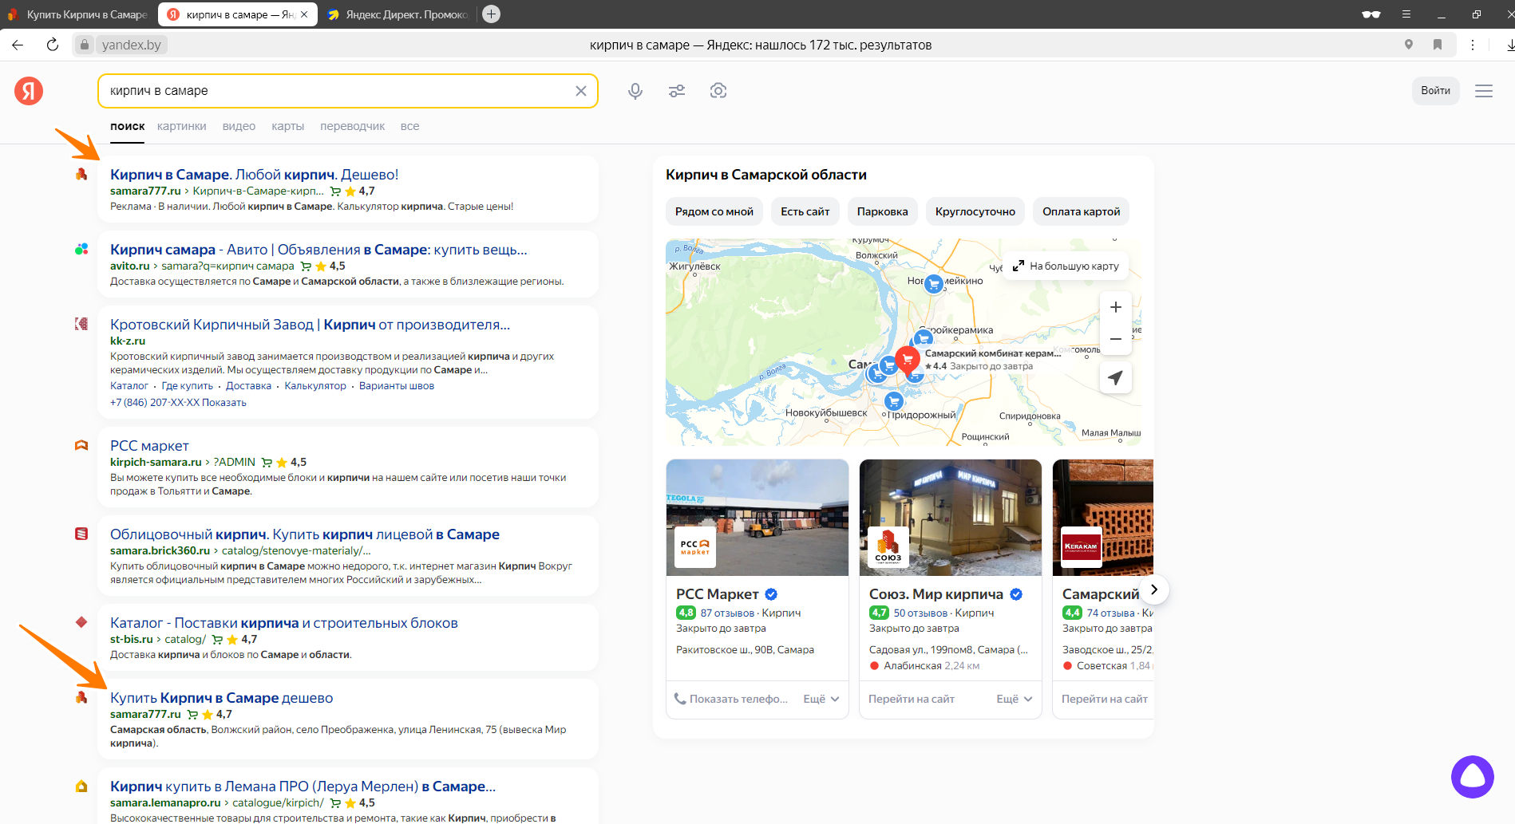Open the Авито Кирпич самара result
1515x824 pixels.
coord(318,250)
